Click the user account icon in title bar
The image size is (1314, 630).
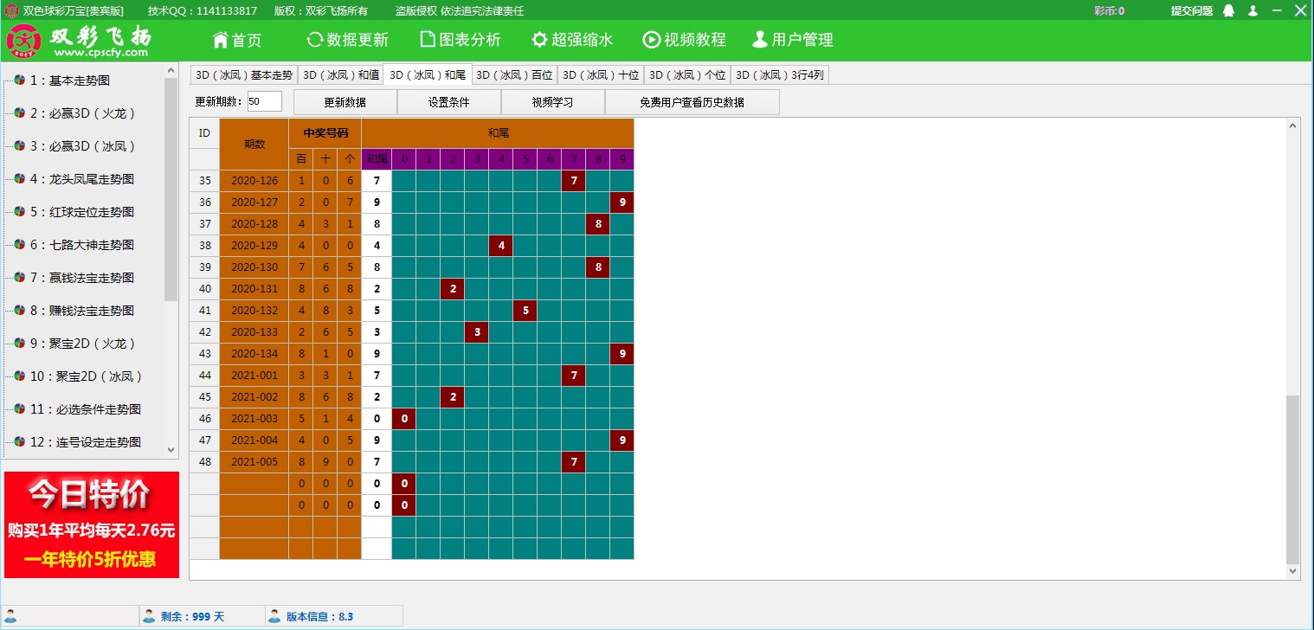tap(1253, 10)
